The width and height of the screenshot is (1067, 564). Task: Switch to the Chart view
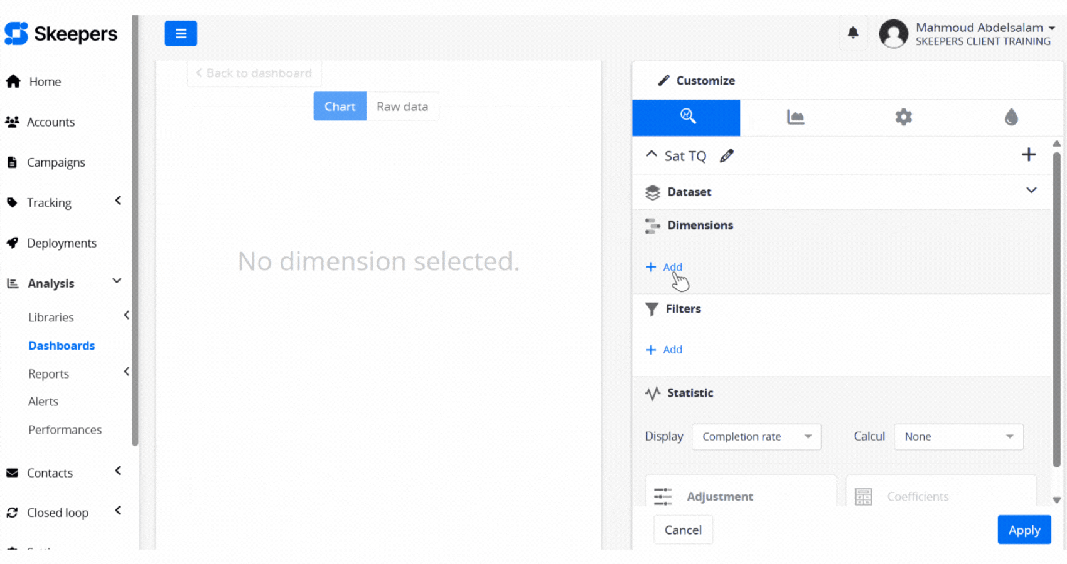click(340, 107)
